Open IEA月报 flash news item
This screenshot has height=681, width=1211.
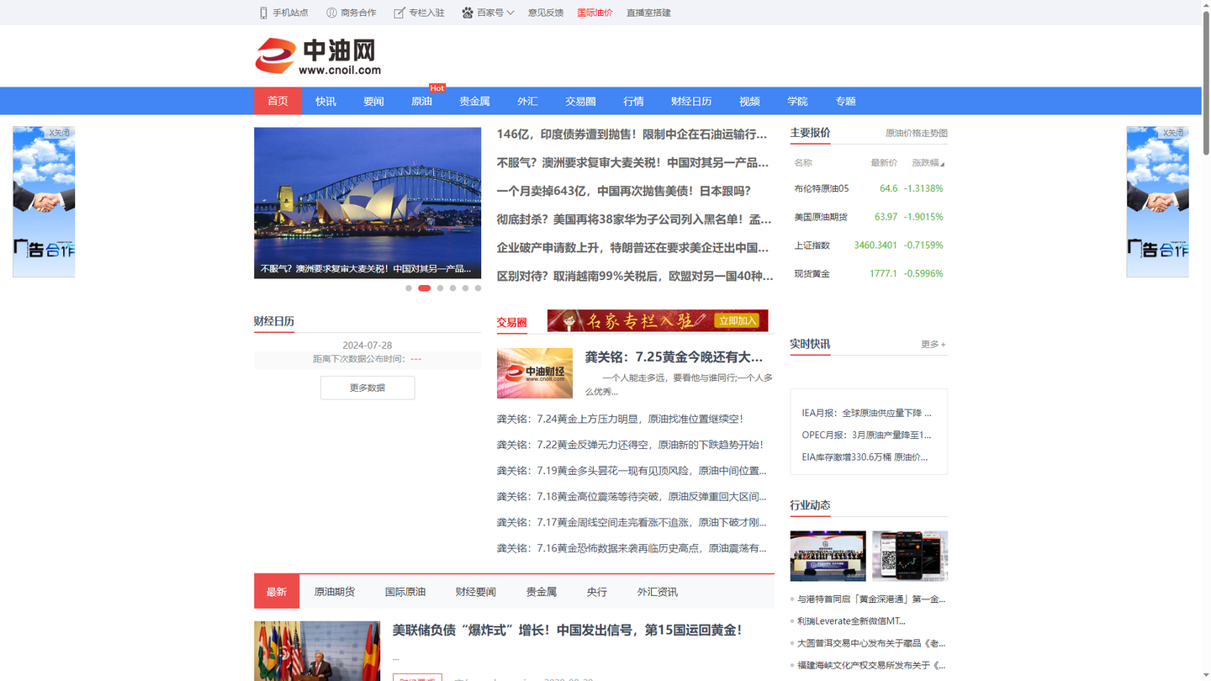coord(866,413)
